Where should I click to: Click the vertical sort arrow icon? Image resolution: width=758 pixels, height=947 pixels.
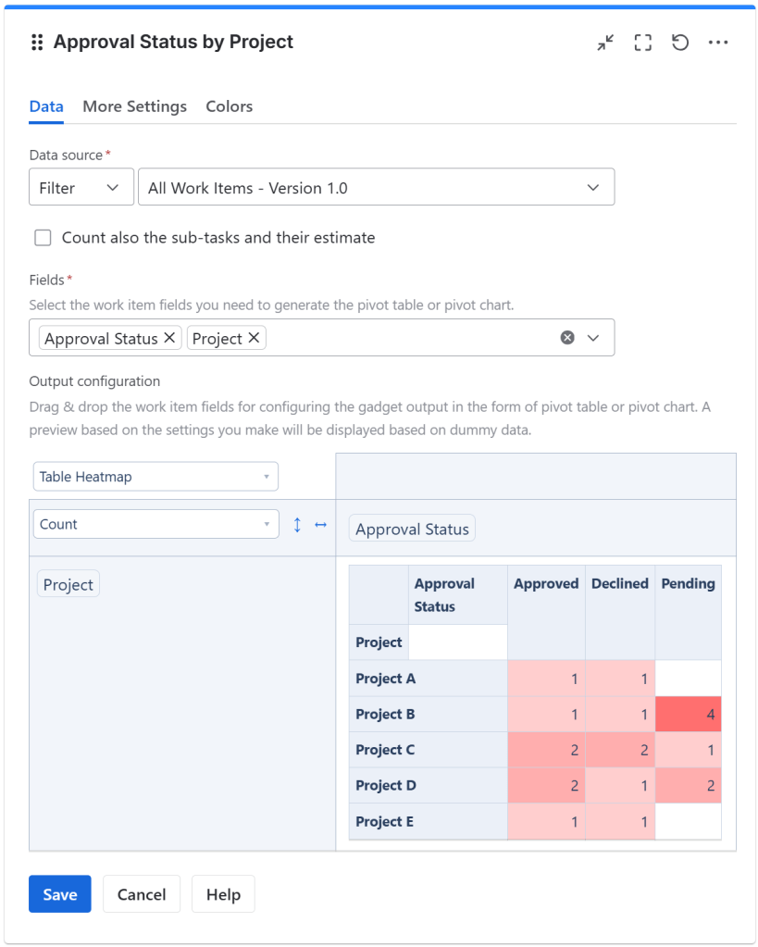click(x=297, y=525)
